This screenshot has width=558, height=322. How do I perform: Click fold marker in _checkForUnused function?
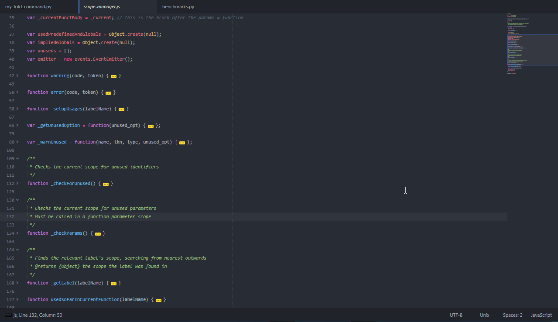tap(106, 184)
